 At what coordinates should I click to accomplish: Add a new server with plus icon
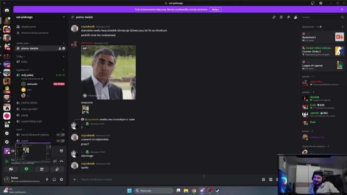click(x=7, y=133)
